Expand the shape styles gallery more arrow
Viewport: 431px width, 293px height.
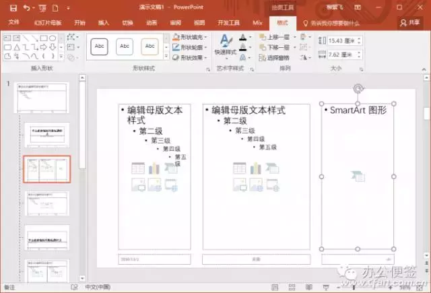[x=166, y=57]
